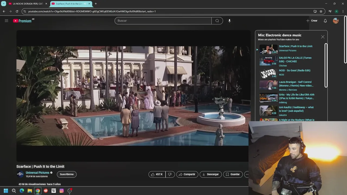Viewport: 347px width, 195px height.
Task: Open Windows taskbar search
Action: pos(14,191)
